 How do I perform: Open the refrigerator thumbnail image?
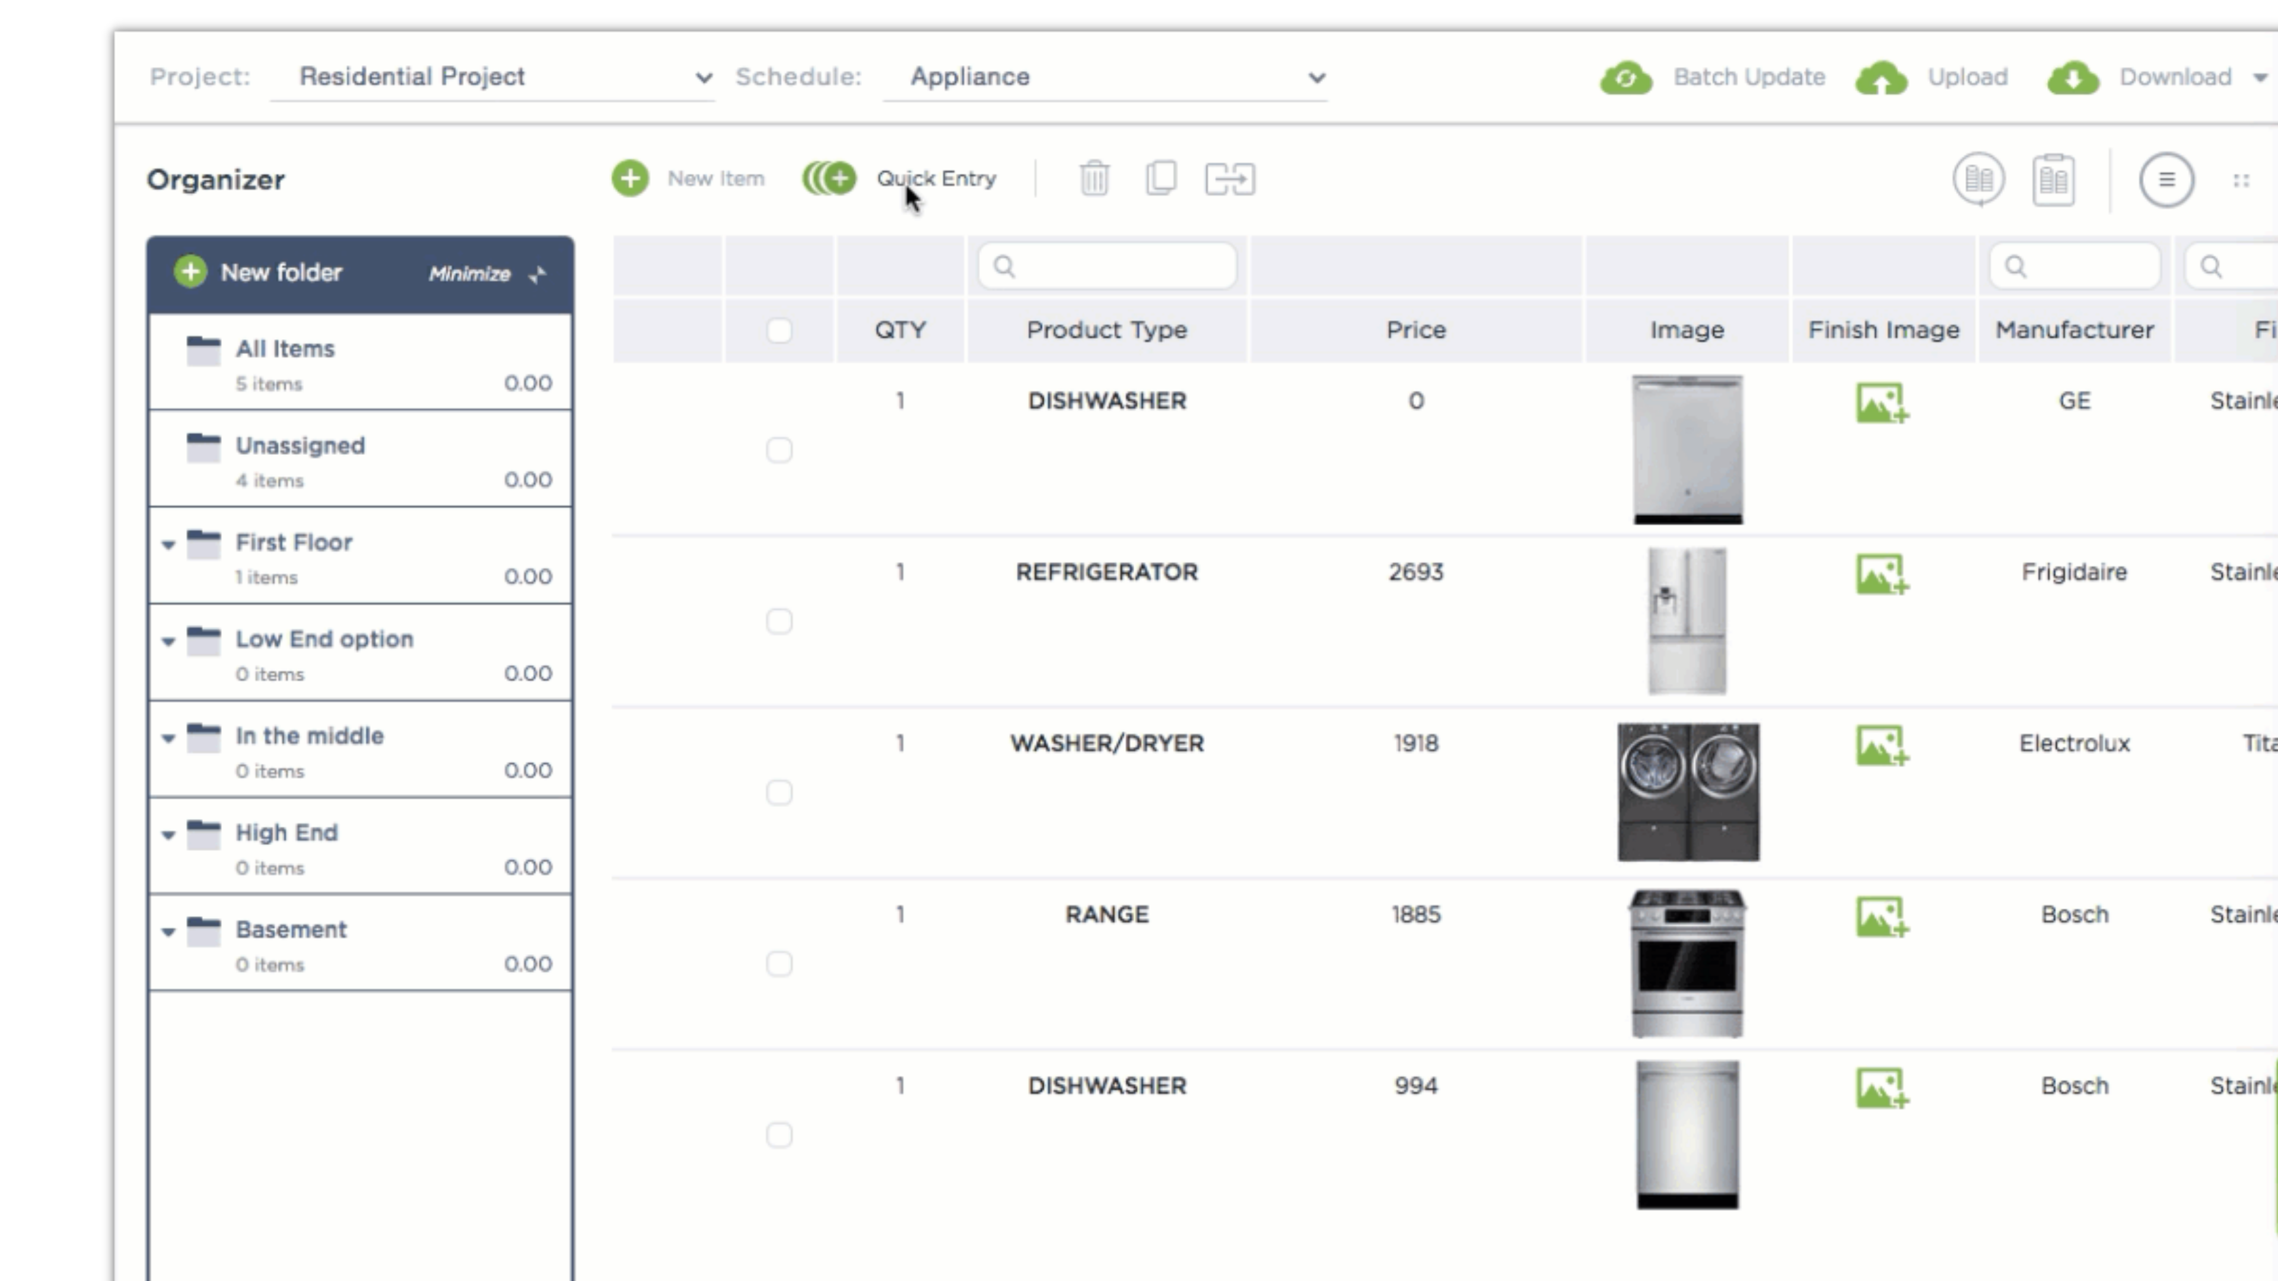click(1687, 622)
